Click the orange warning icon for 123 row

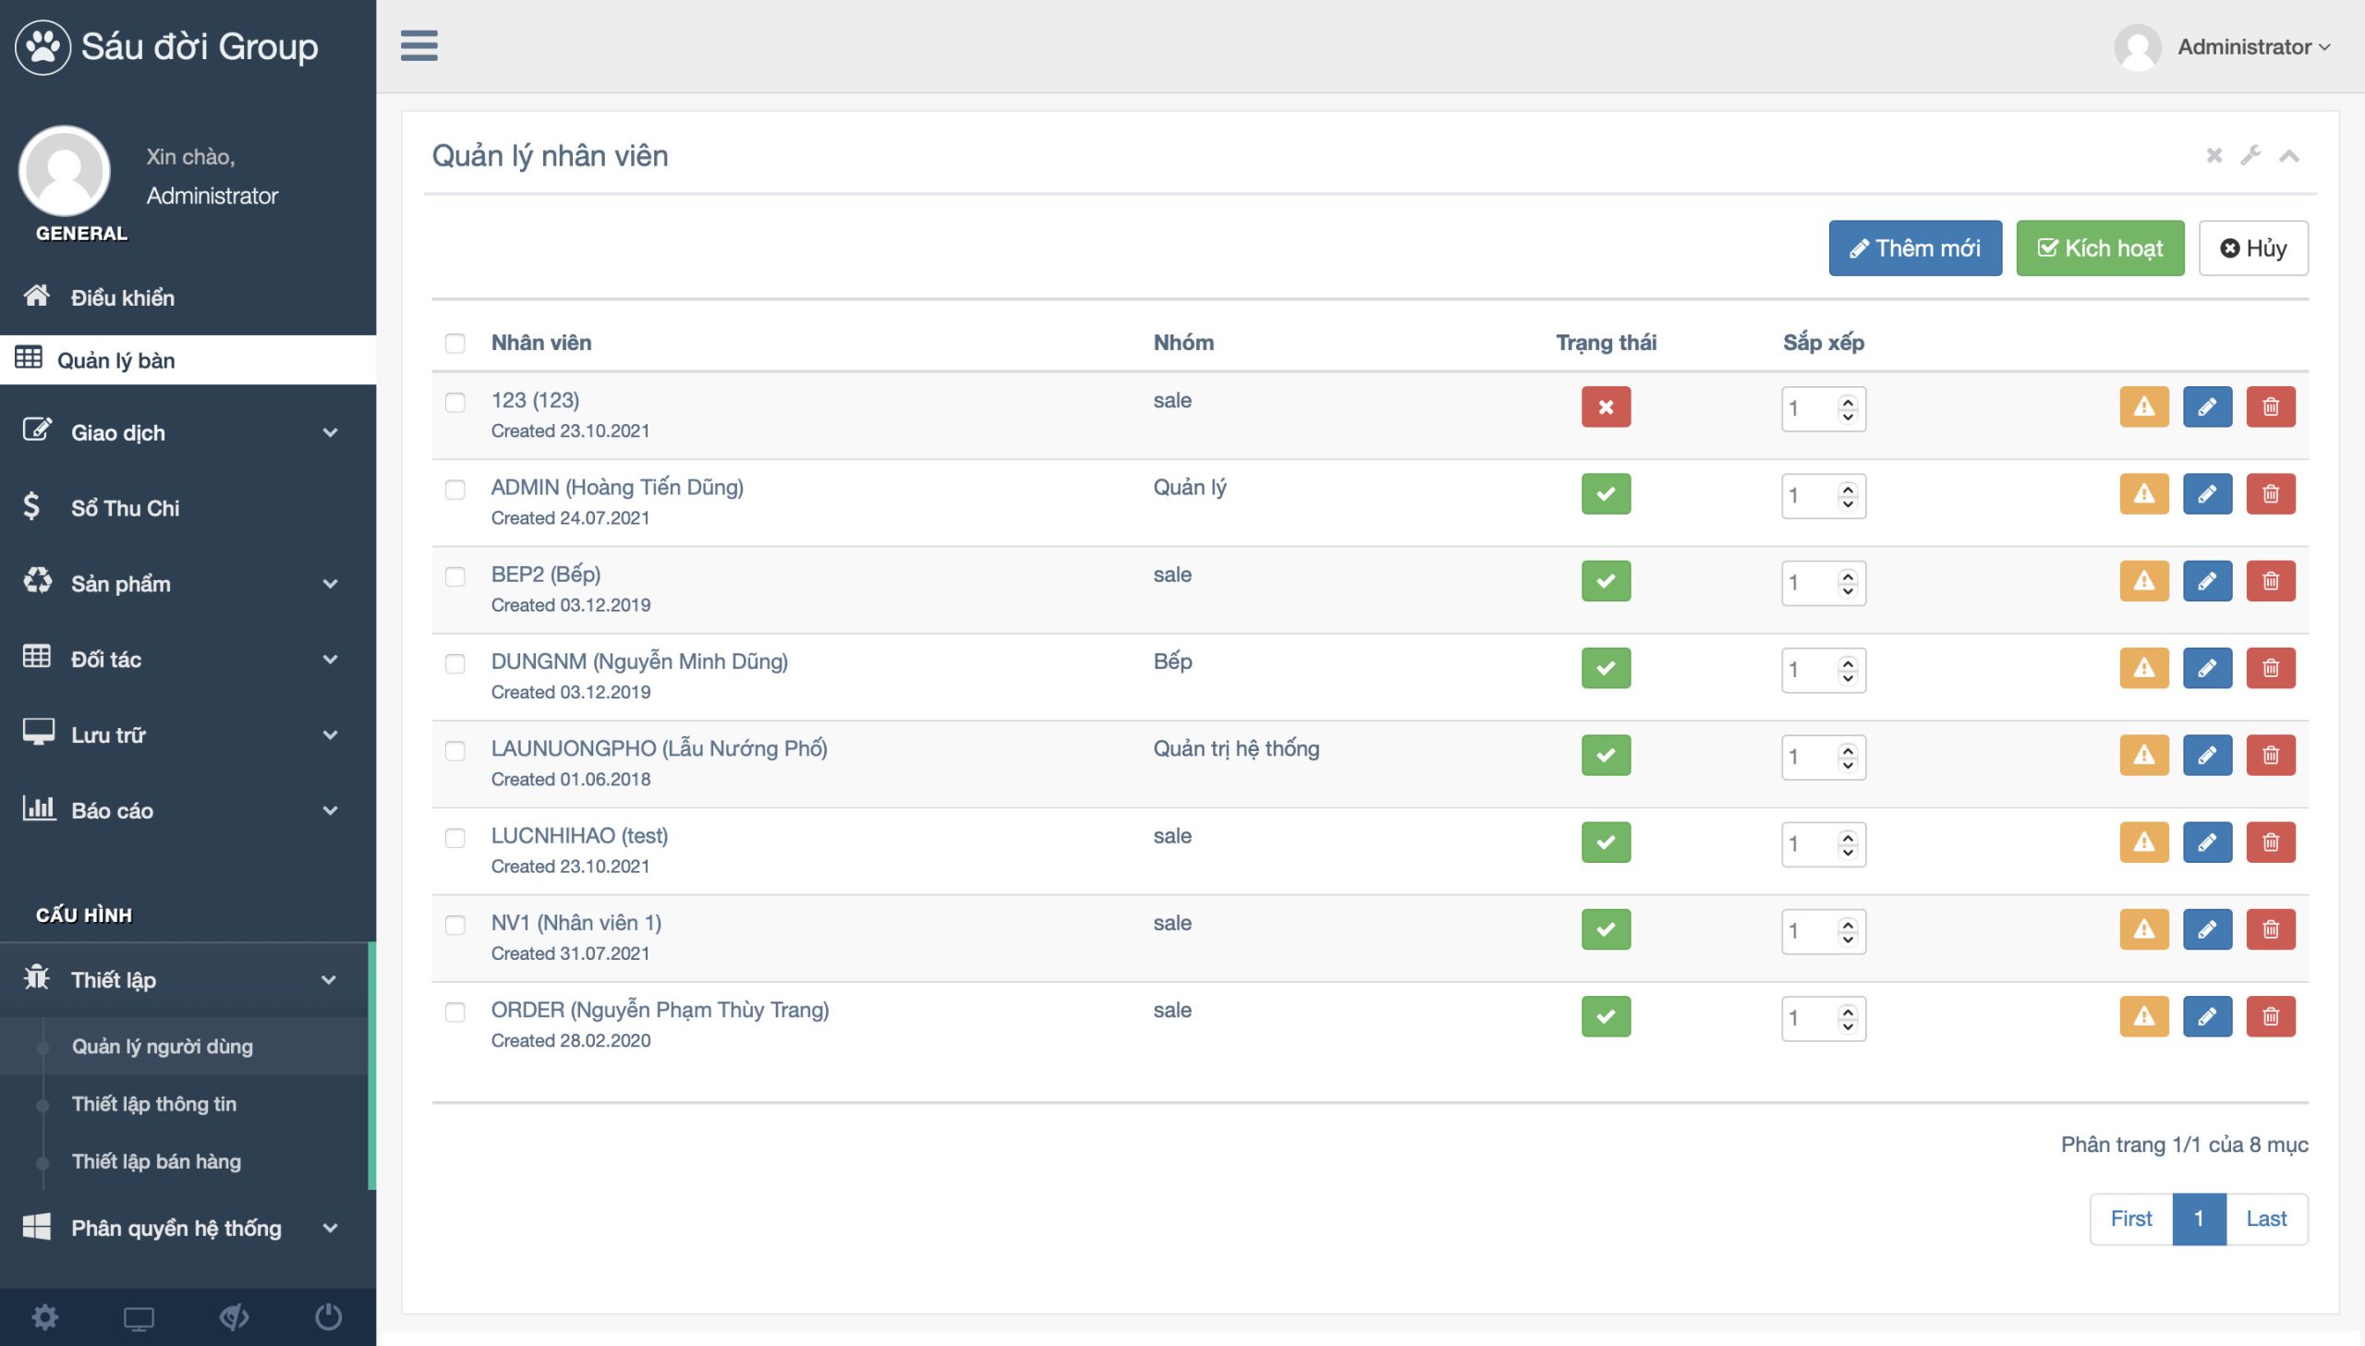pyautogui.click(x=2143, y=406)
